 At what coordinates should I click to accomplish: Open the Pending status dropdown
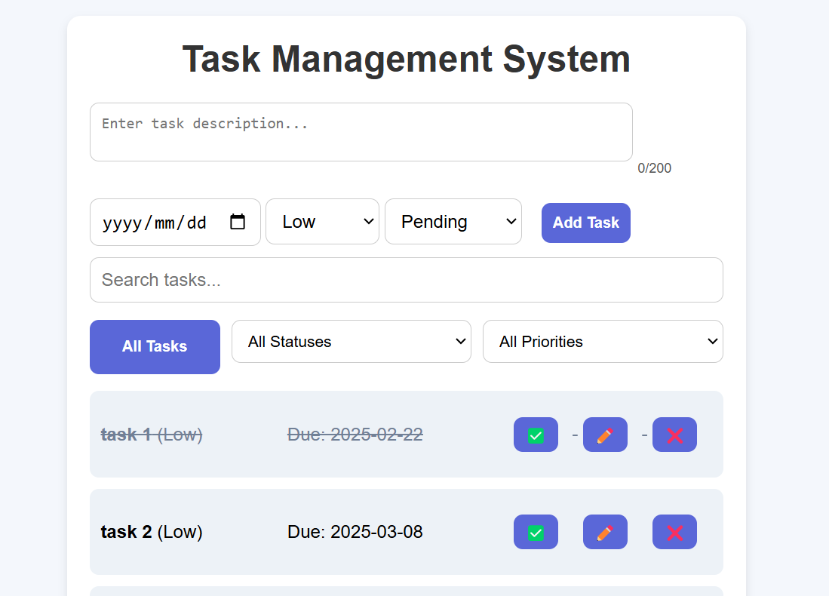[x=453, y=222]
